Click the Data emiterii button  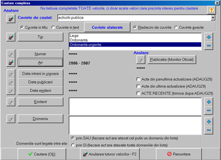point(40,91)
